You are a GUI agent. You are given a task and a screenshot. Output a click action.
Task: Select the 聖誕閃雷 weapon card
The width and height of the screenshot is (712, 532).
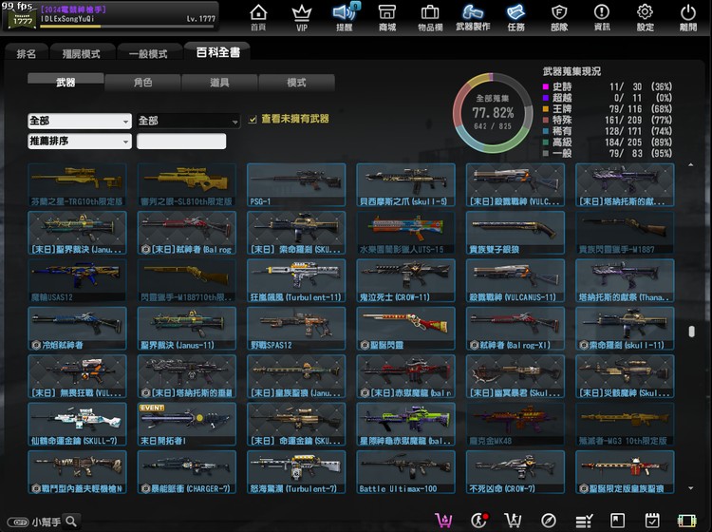click(405, 329)
